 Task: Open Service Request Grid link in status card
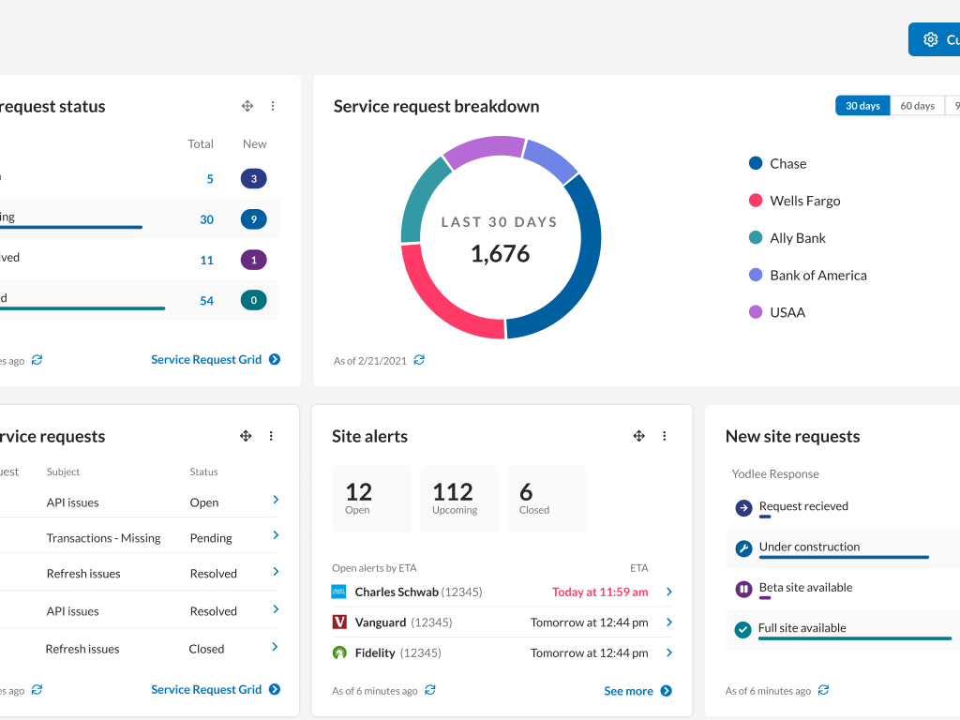pyautogui.click(x=216, y=359)
